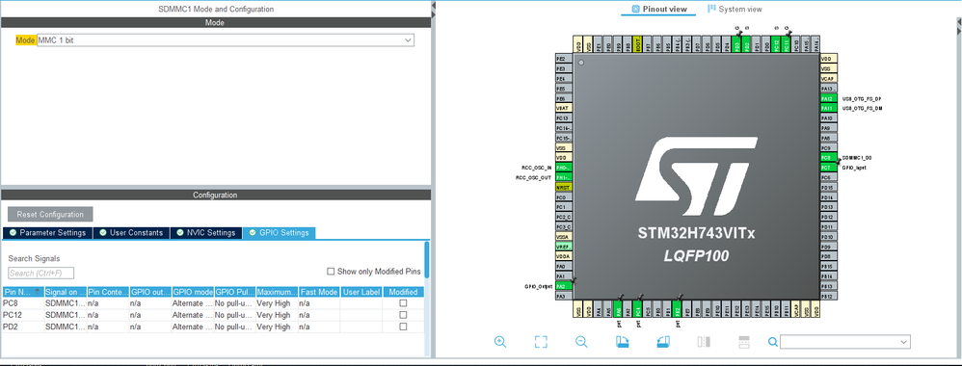
Task: Click SDMMC1_D0 signal label
Action: pos(857,158)
